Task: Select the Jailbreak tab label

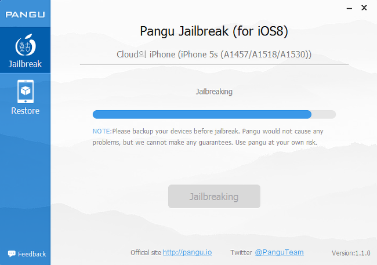Action: click(x=25, y=64)
